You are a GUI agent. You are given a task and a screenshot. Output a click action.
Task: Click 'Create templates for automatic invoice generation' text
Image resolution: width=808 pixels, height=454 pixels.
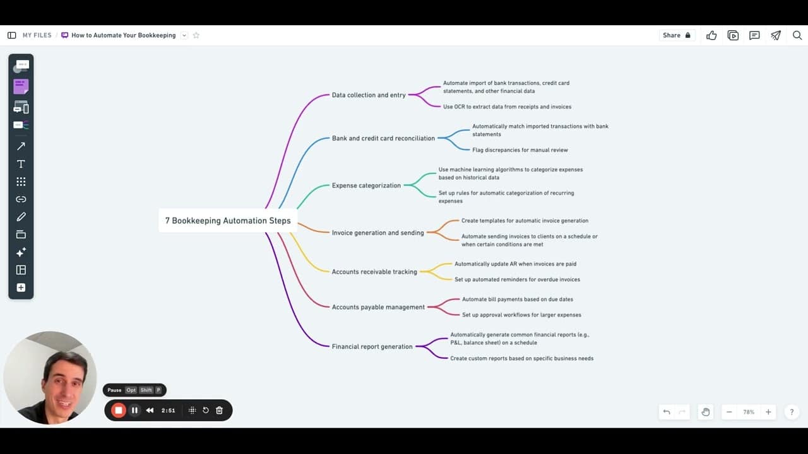525,221
